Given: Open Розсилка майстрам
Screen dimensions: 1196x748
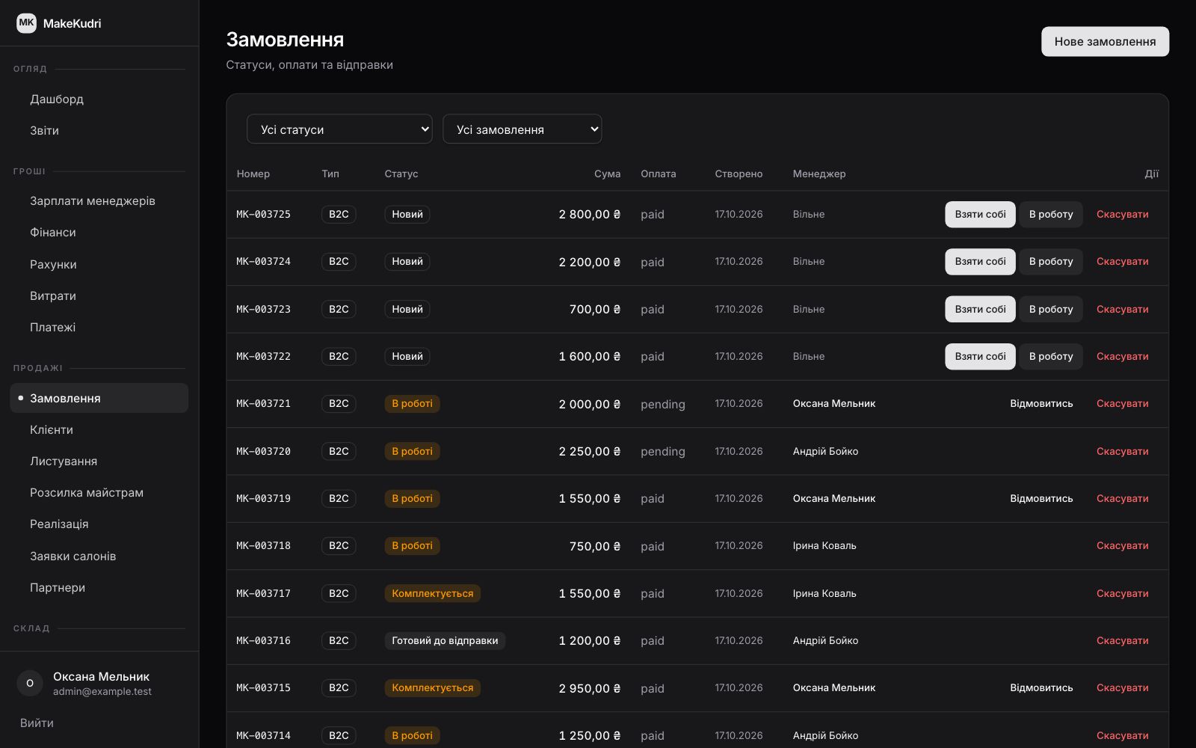Looking at the screenshot, I should (99, 493).
